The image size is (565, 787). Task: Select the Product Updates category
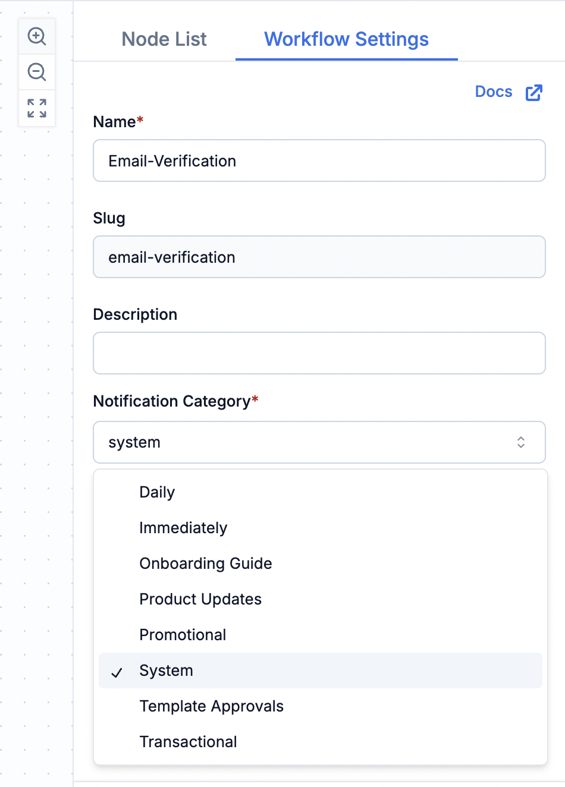click(200, 599)
